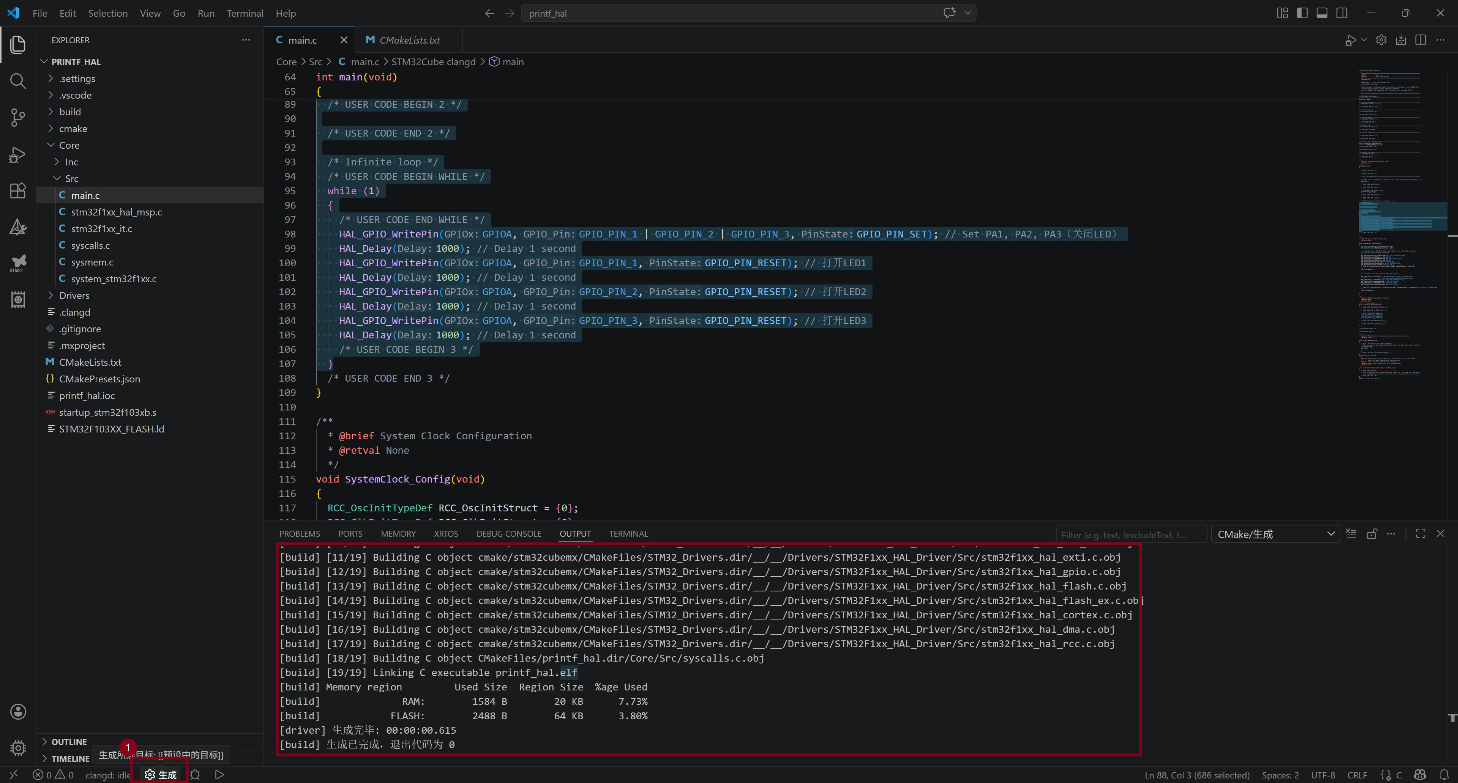Image resolution: width=1458 pixels, height=783 pixels.
Task: Open the Terminal menu
Action: tap(245, 13)
